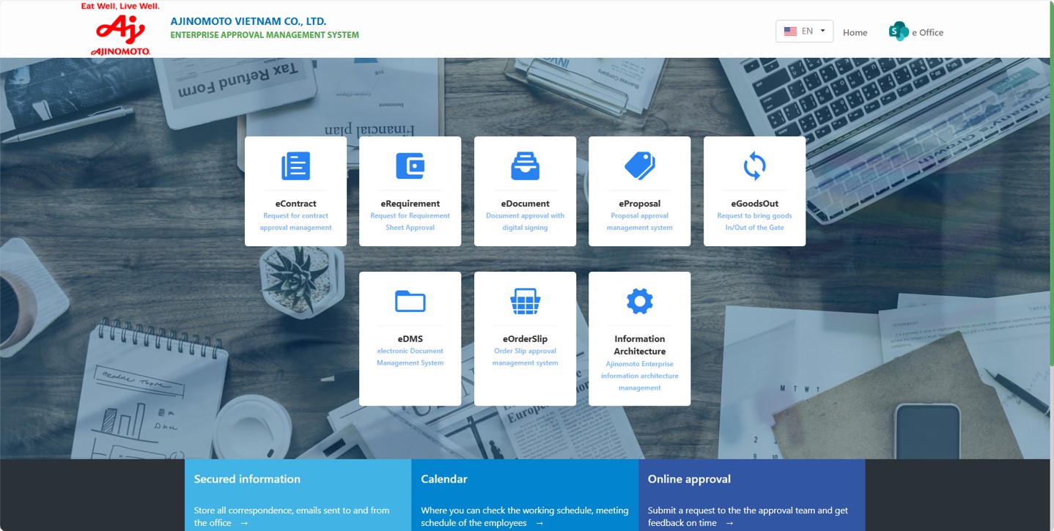1054x531 pixels.
Task: Click the eContract document list icon
Action: pyautogui.click(x=295, y=166)
